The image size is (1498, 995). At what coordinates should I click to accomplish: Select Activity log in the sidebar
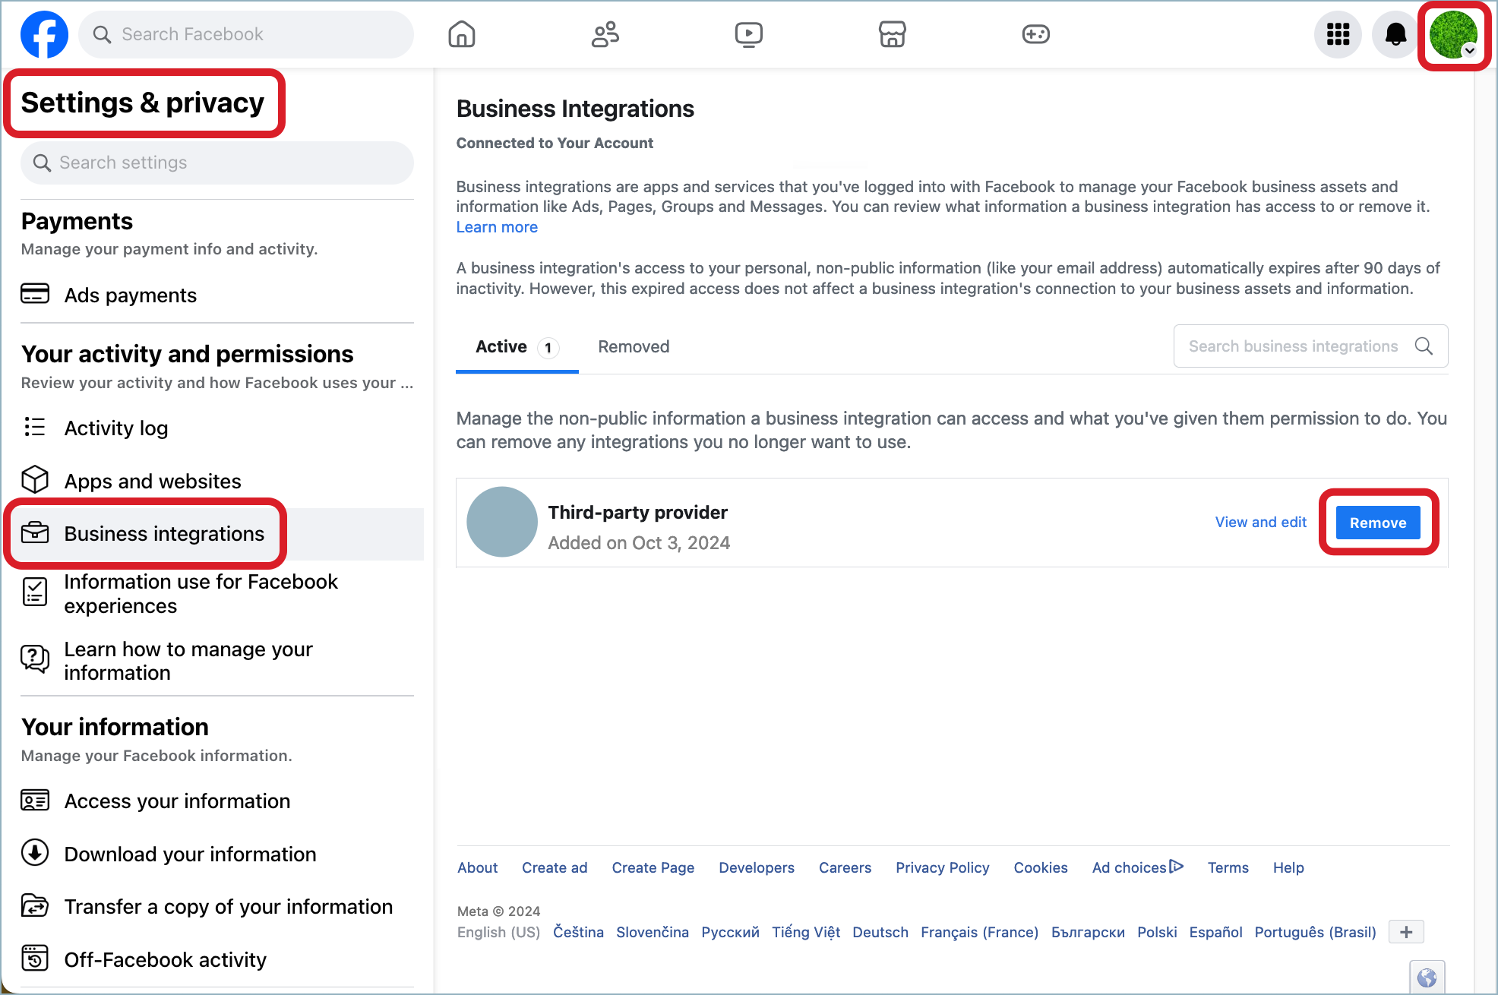[x=116, y=428]
